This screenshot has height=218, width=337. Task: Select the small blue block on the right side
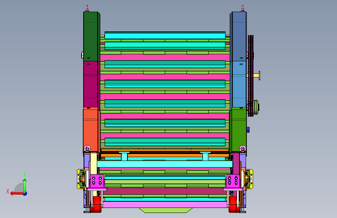pyautogui.click(x=248, y=130)
